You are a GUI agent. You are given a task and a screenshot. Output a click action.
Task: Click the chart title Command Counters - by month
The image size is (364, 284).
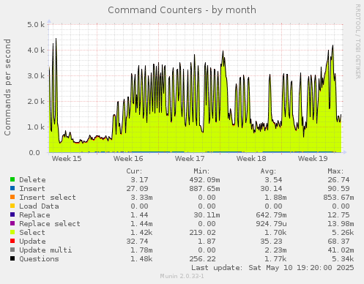pyautogui.click(x=182, y=10)
